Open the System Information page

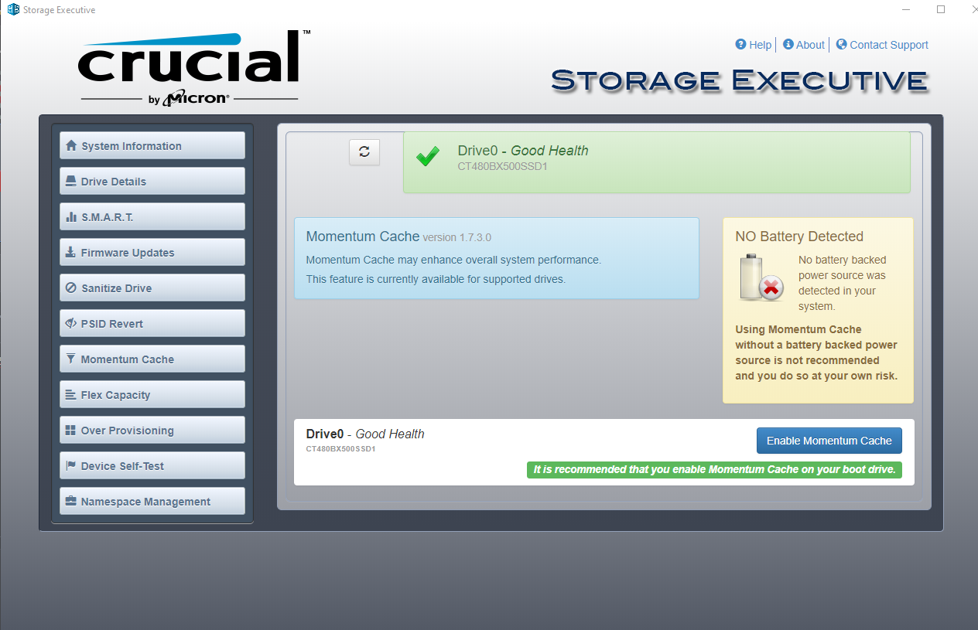pos(152,145)
